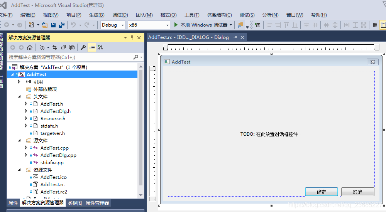Click the Save All double-floppy icon
386x212 pixels.
[61, 25]
